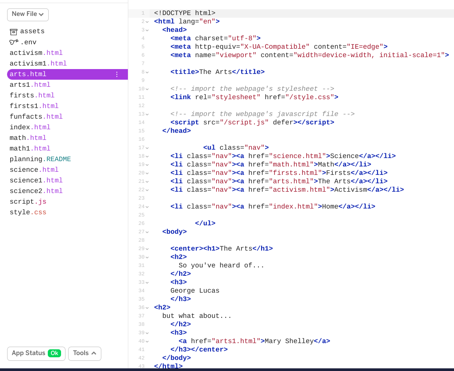Open style.css in the file list
This screenshot has width=454, height=371.
click(x=28, y=212)
